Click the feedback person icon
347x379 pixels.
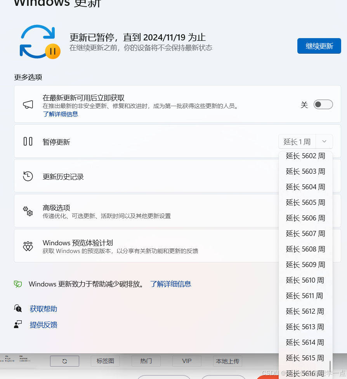click(18, 324)
